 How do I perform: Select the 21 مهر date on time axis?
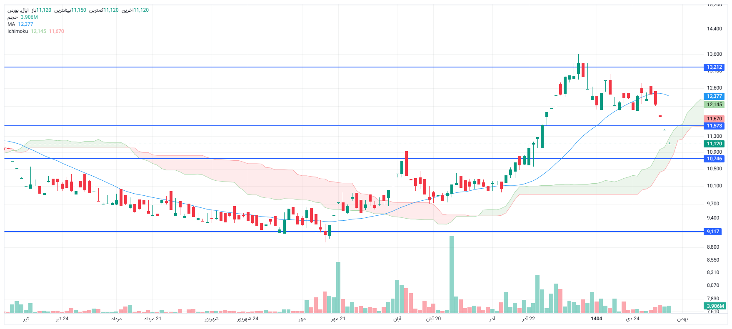click(x=338, y=319)
